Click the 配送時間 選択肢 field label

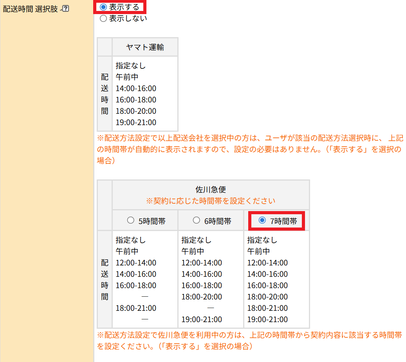pyautogui.click(x=30, y=8)
